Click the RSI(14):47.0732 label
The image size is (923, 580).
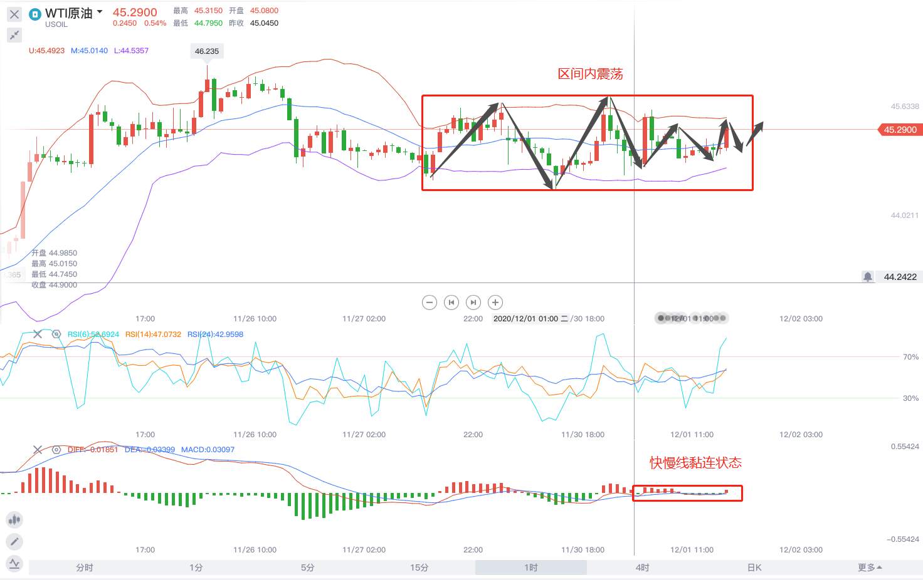(153, 334)
